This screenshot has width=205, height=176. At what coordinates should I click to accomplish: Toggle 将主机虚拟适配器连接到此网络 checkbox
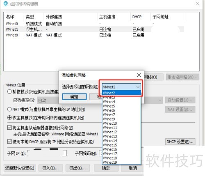(9, 128)
